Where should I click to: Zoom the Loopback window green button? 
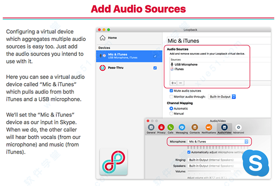108,29
